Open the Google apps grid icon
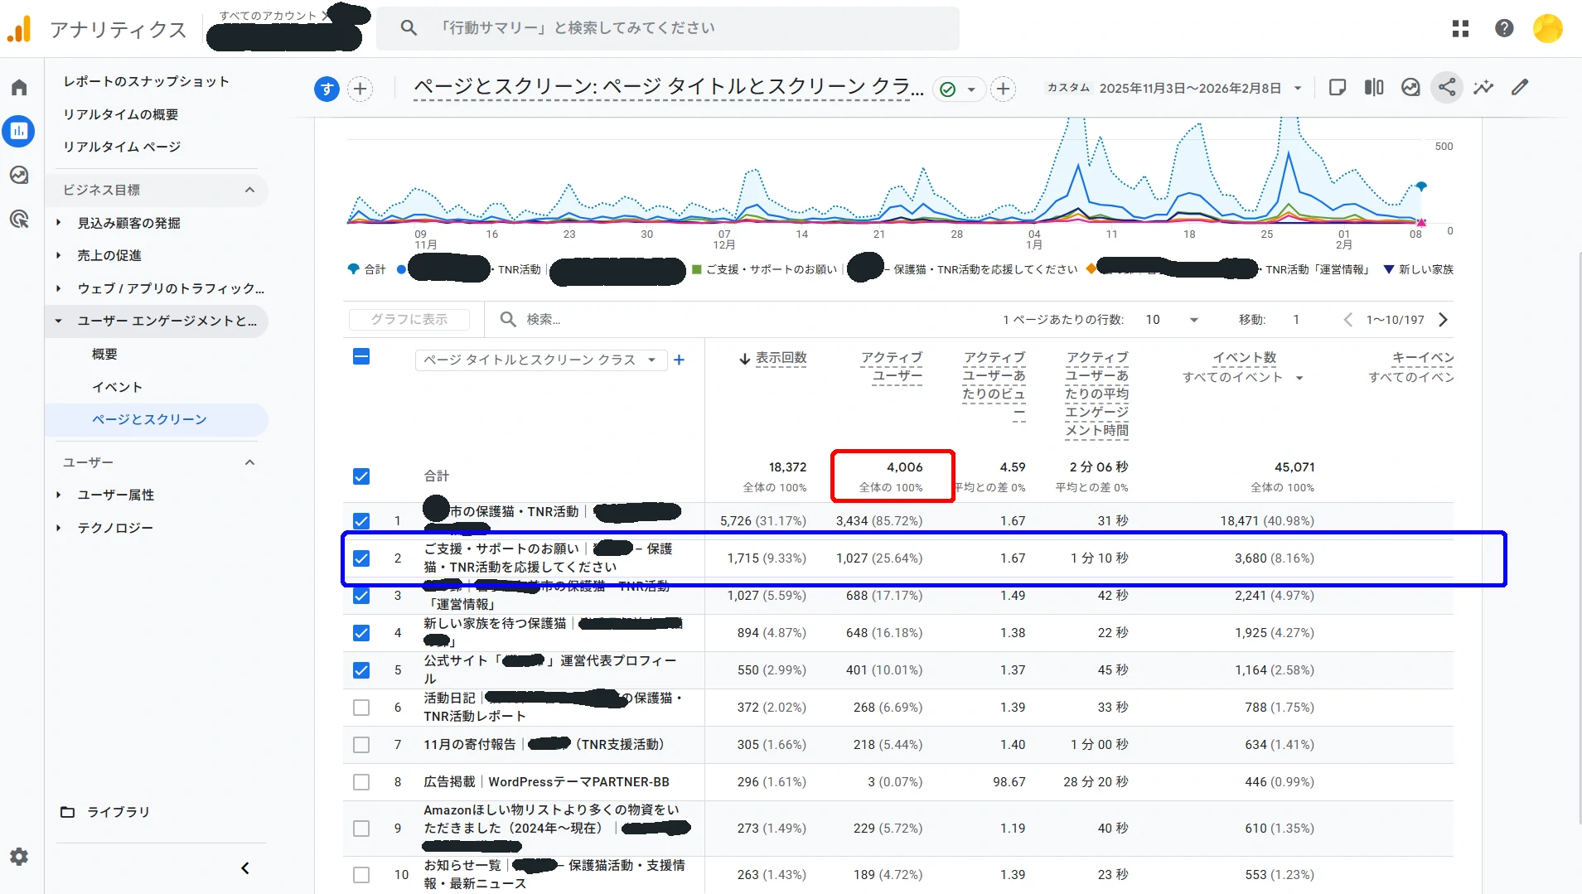Viewport: 1582px width, 894px height. (x=1459, y=27)
